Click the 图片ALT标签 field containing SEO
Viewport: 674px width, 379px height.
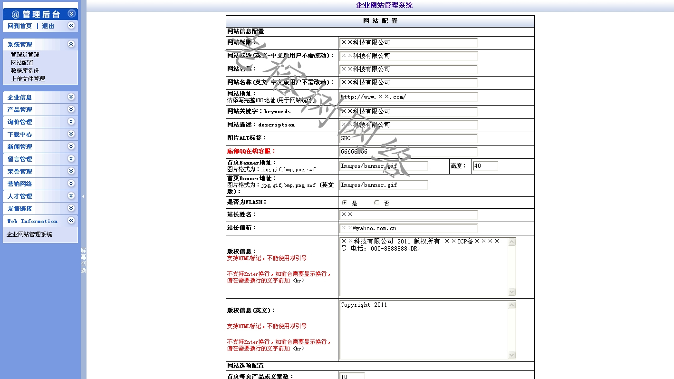(x=408, y=138)
